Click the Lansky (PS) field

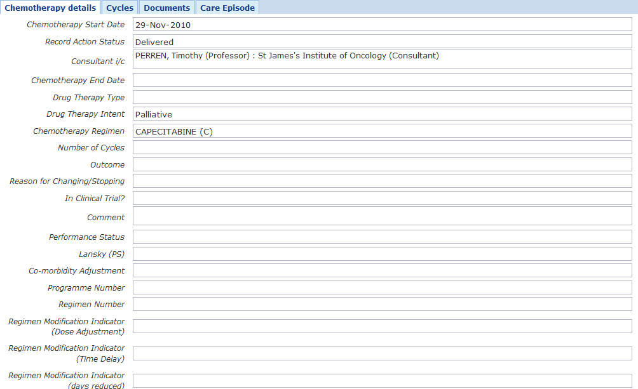(x=382, y=254)
